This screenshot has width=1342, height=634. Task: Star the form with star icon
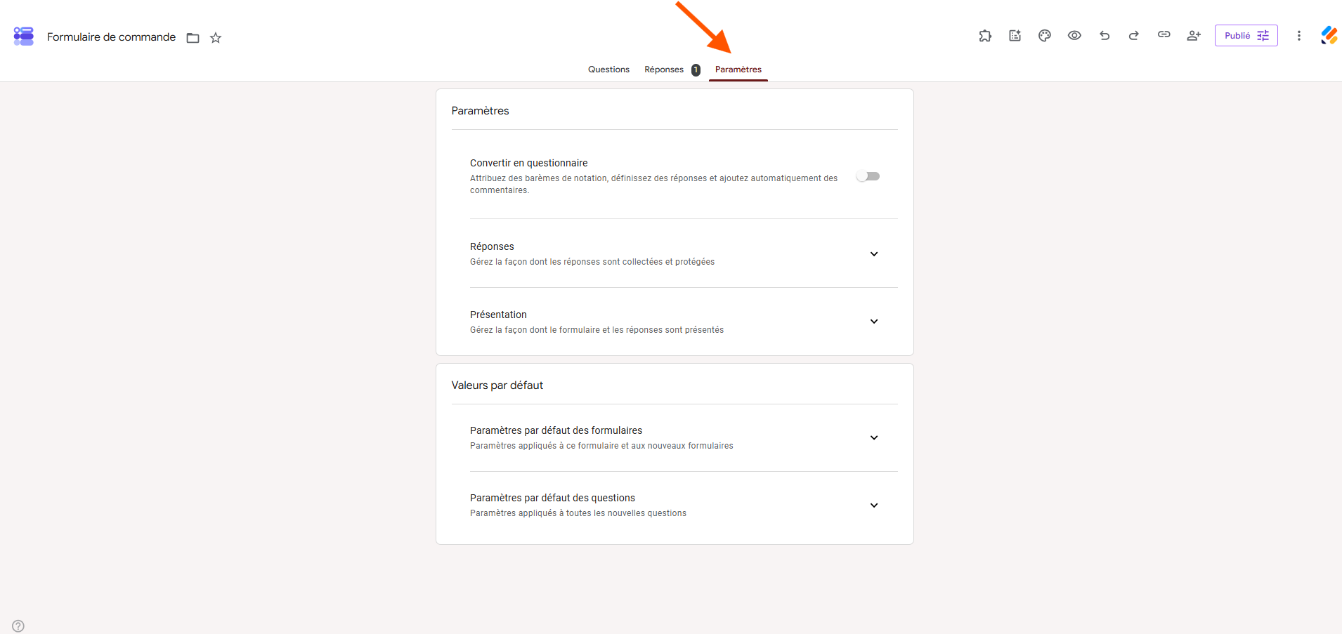click(x=216, y=38)
